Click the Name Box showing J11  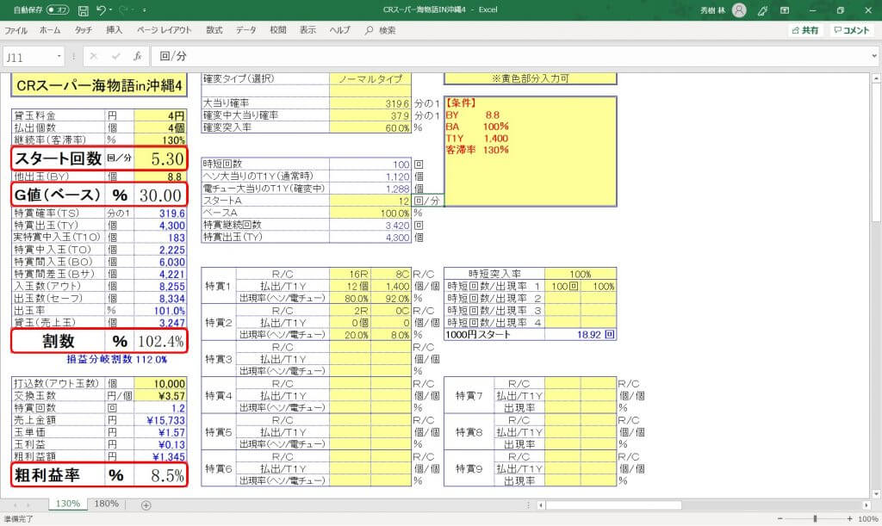[x=28, y=57]
